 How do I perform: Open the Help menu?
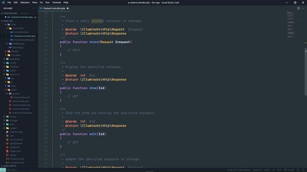[x=66, y=2]
